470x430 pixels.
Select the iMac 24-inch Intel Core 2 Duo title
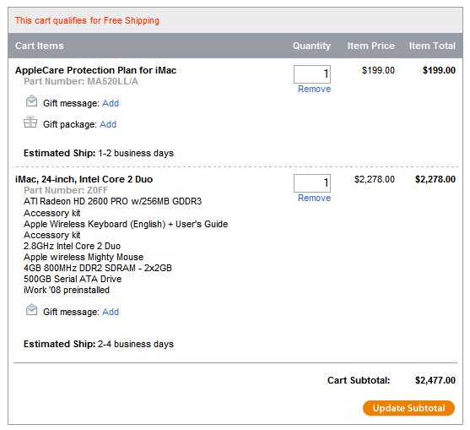84,179
